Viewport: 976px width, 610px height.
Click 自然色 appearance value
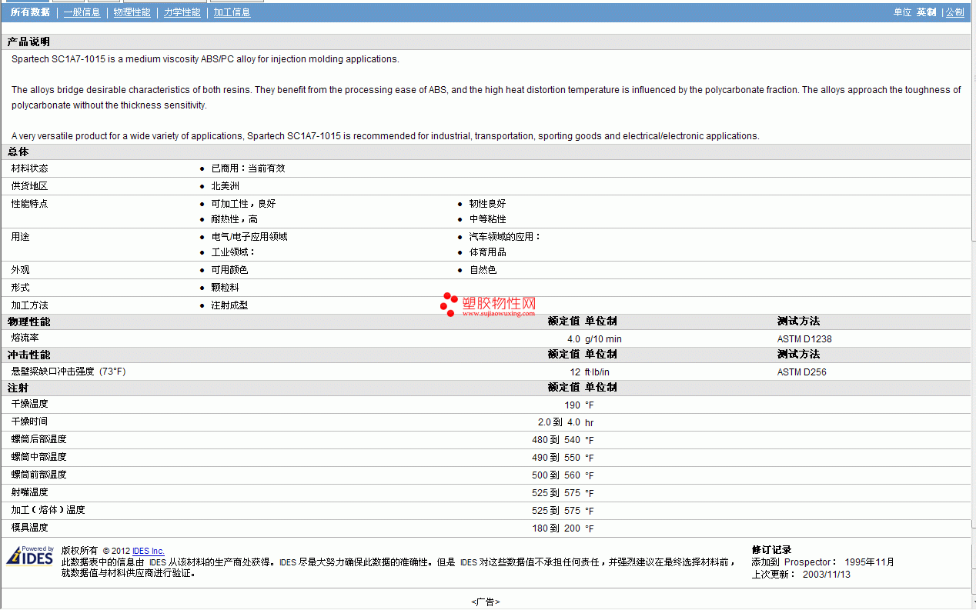pyautogui.click(x=483, y=269)
